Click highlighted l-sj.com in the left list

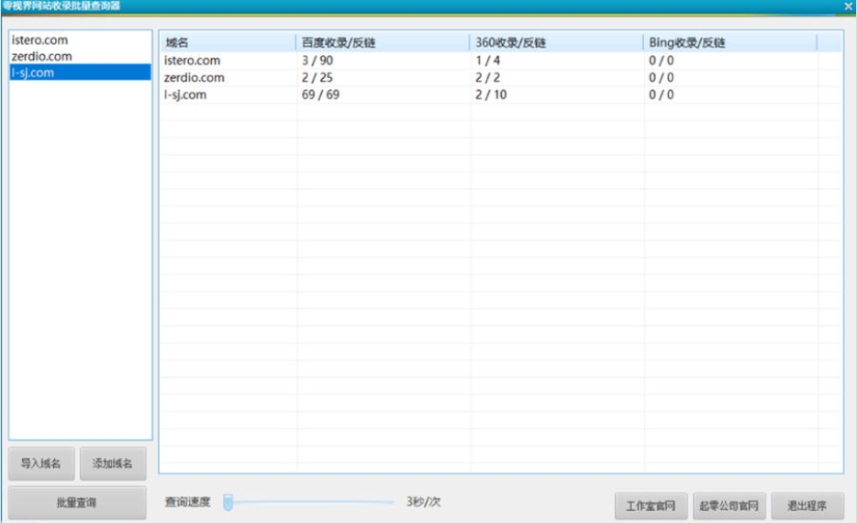(x=33, y=73)
